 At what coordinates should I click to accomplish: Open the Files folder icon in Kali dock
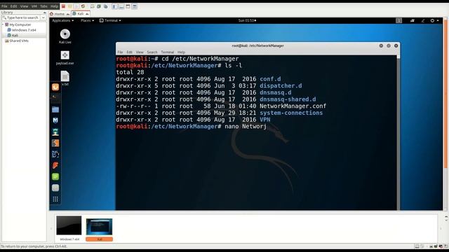tap(55, 109)
